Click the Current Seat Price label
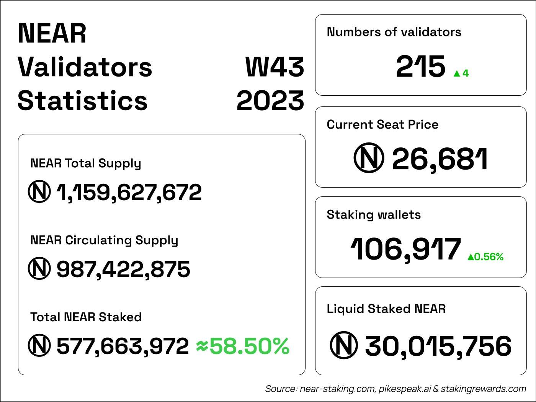The width and height of the screenshot is (536, 402). 382,124
